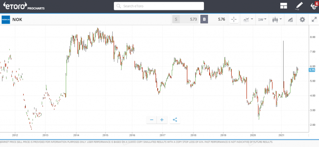The width and height of the screenshot is (319, 147).
Task: Click the 2014 time axis label
Action: point(76,135)
